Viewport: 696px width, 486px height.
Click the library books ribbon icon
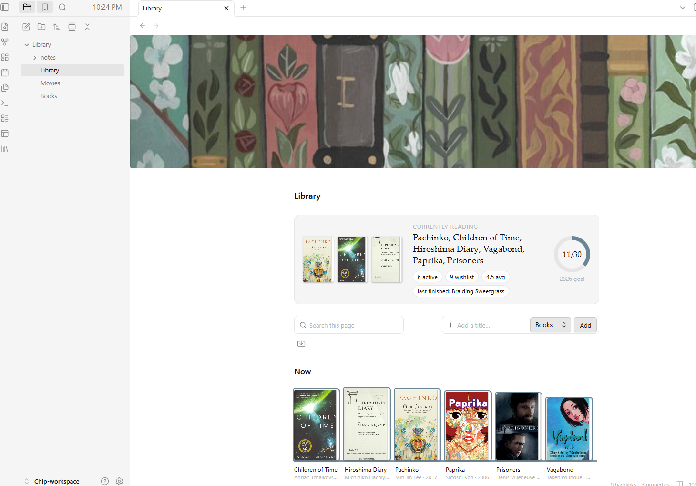pos(5,149)
